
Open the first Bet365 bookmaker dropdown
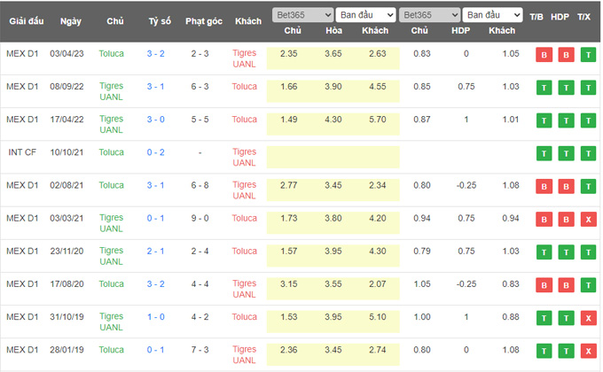coord(303,15)
